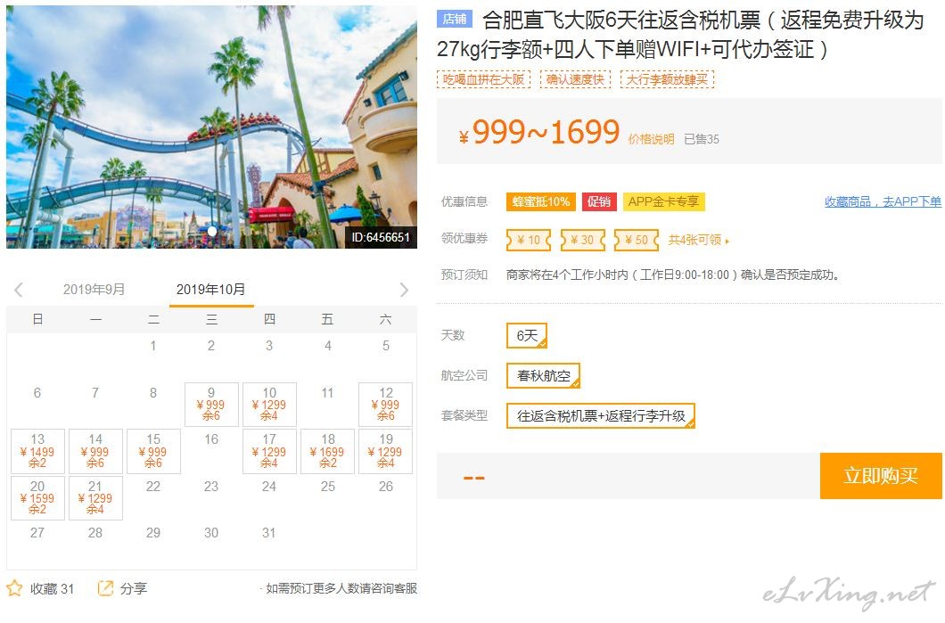This screenshot has height=623, width=945.
Task: Click the share icon next to 分享
Action: (105, 588)
